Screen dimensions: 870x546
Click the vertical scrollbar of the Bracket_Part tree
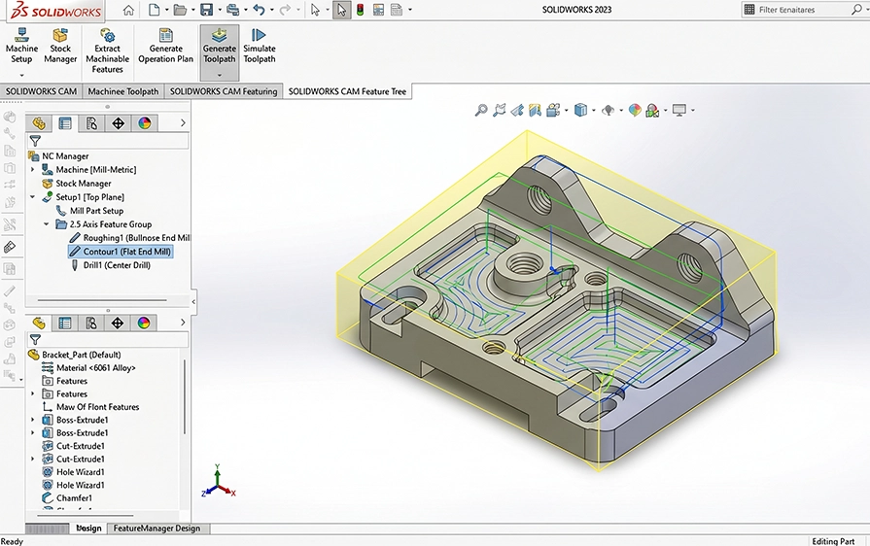(185, 397)
